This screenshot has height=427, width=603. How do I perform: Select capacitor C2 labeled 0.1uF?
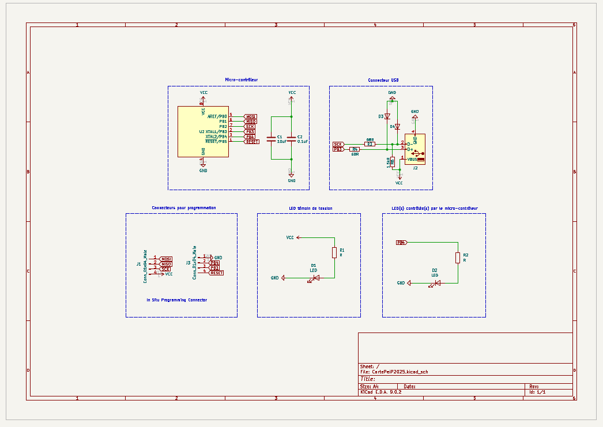tap(292, 139)
